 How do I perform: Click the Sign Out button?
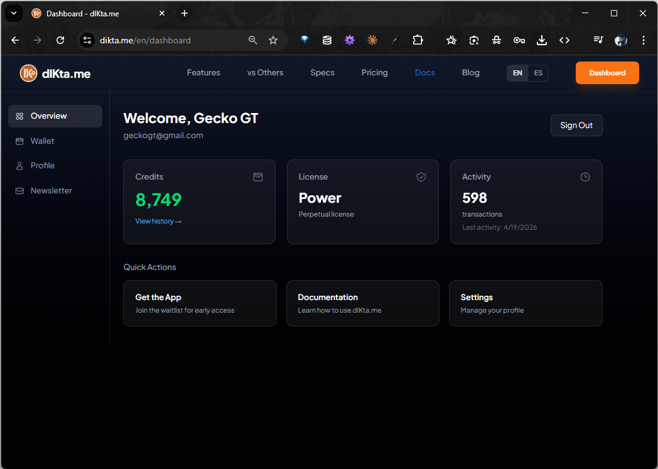click(x=576, y=125)
